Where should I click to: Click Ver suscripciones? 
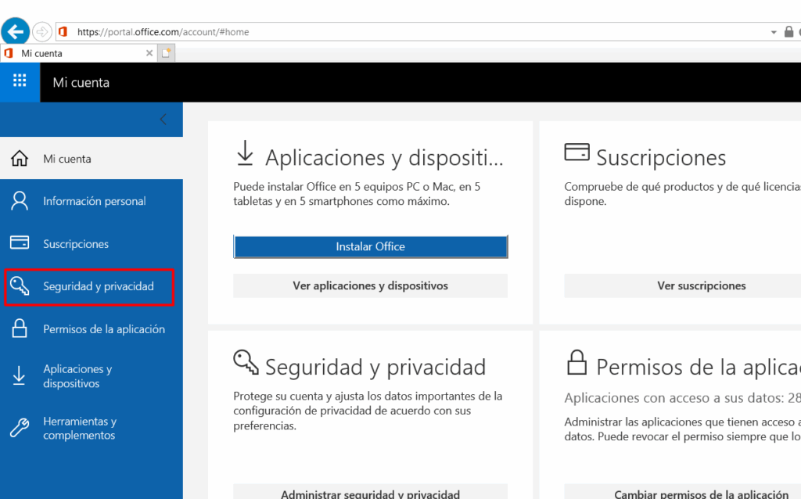(701, 285)
